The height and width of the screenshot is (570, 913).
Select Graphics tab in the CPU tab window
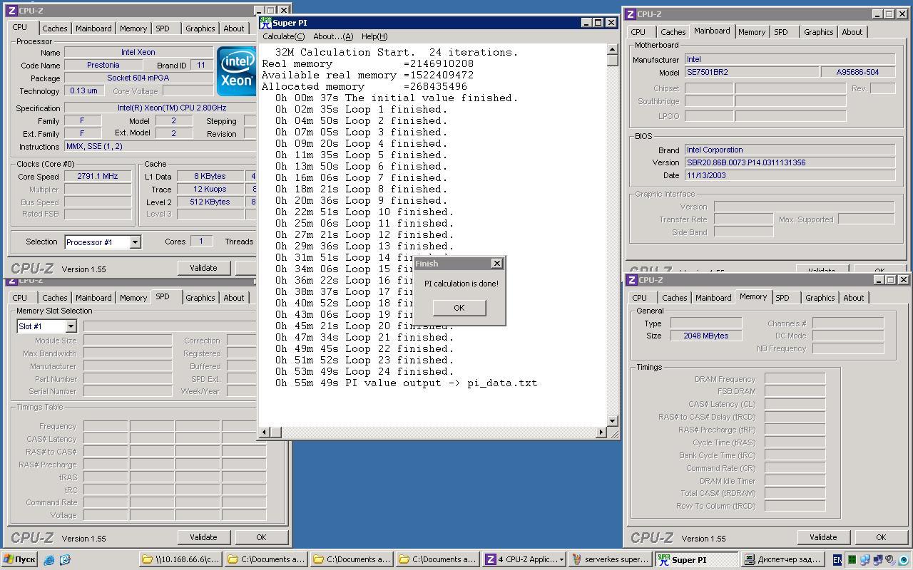tap(200, 28)
